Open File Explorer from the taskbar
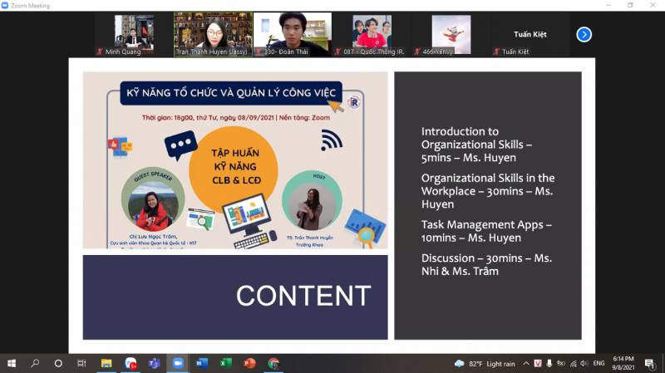The image size is (665, 373). tap(106, 364)
